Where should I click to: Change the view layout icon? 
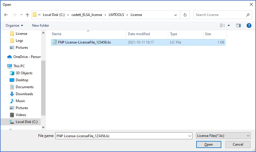pos(222,26)
